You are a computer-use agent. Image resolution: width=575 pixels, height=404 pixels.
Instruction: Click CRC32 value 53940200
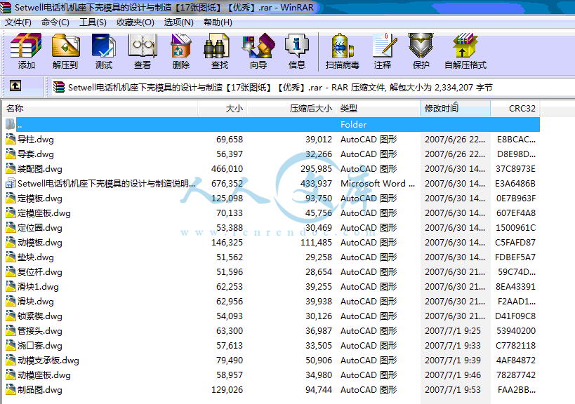pos(515,330)
